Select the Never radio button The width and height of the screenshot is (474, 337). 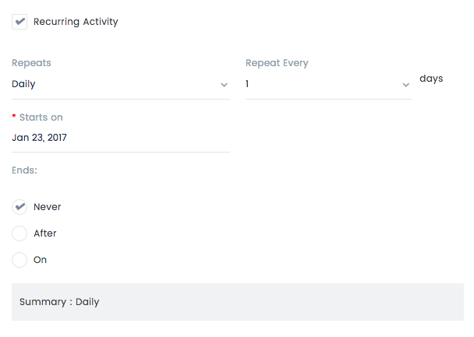tap(19, 207)
